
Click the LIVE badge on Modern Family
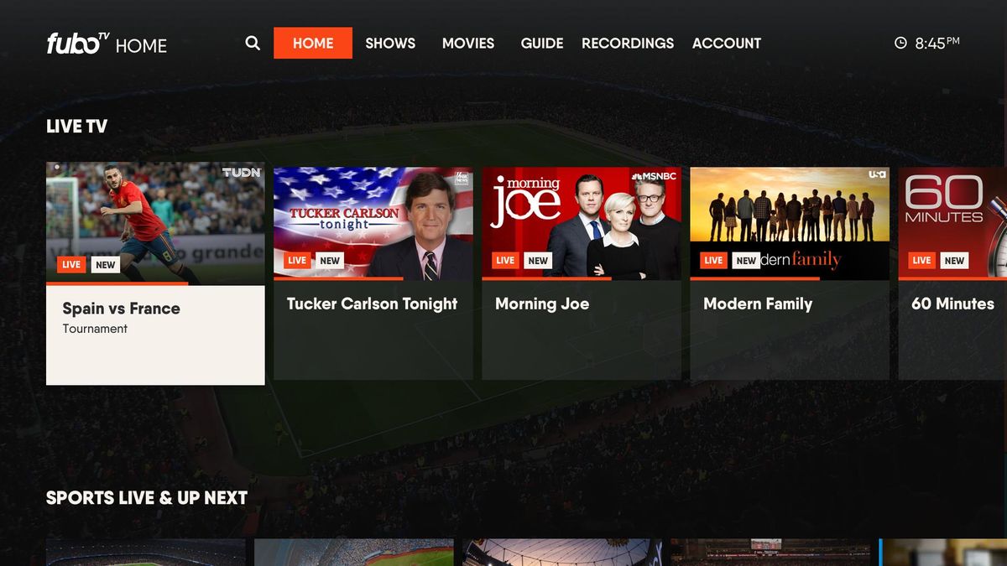[713, 261]
